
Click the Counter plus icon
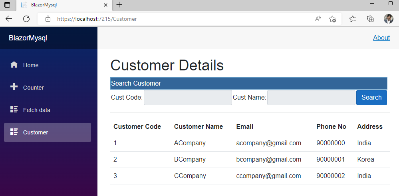click(x=14, y=87)
